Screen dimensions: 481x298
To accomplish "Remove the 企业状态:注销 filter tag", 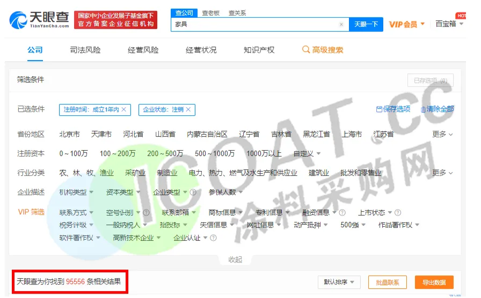I will click(x=188, y=109).
